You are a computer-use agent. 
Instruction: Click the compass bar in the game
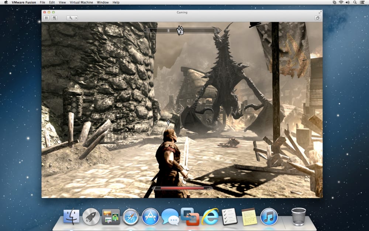[182, 30]
